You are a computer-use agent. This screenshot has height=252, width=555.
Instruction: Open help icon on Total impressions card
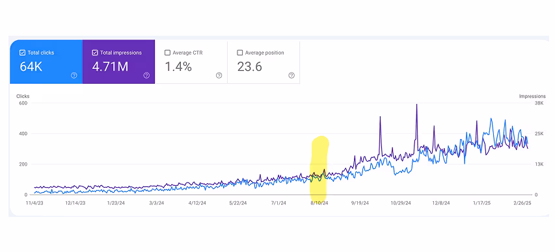point(146,75)
